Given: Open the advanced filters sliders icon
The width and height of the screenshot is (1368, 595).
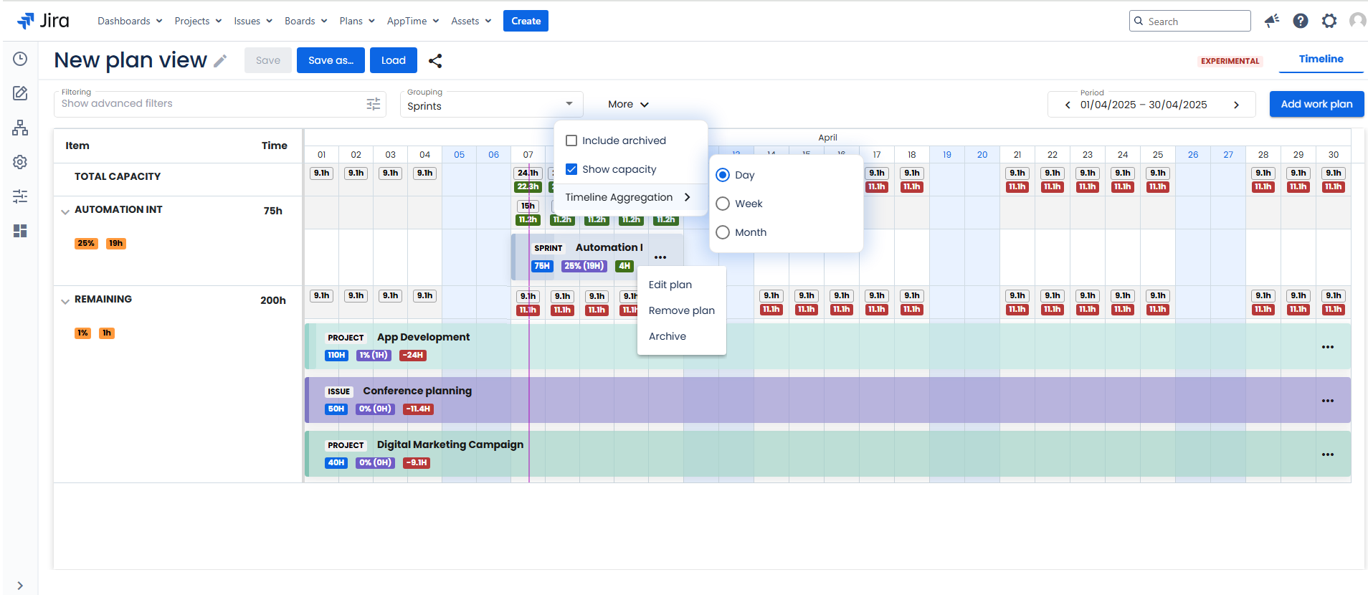Looking at the screenshot, I should [x=373, y=104].
